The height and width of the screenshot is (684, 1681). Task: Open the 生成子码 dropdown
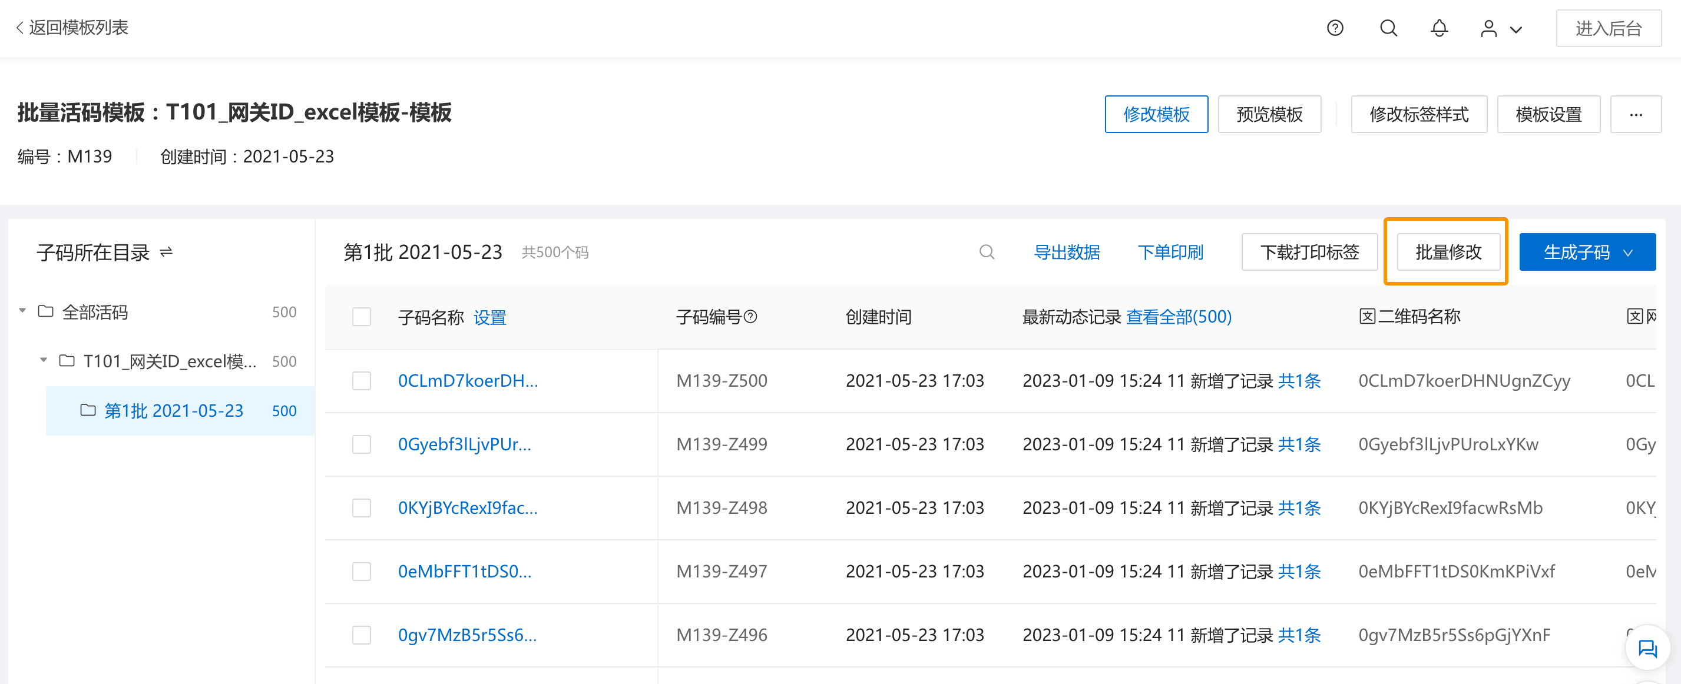[x=1587, y=252]
